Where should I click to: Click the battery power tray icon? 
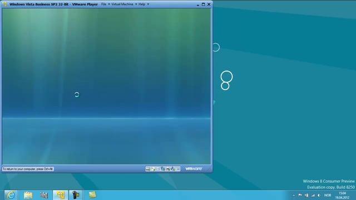306,195
